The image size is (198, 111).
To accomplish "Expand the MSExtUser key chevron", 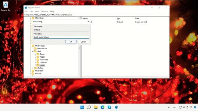I will (x=30, y=18).
